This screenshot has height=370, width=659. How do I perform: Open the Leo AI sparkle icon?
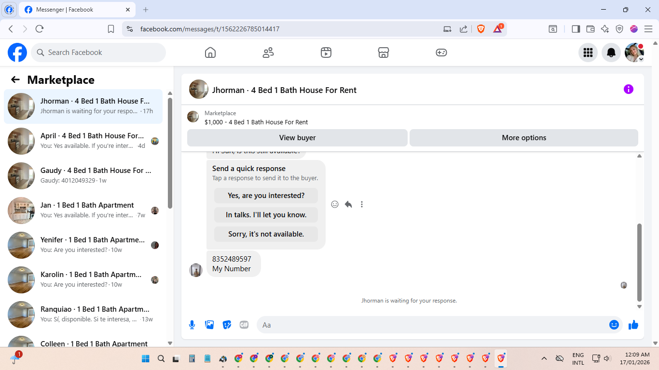[x=605, y=29]
